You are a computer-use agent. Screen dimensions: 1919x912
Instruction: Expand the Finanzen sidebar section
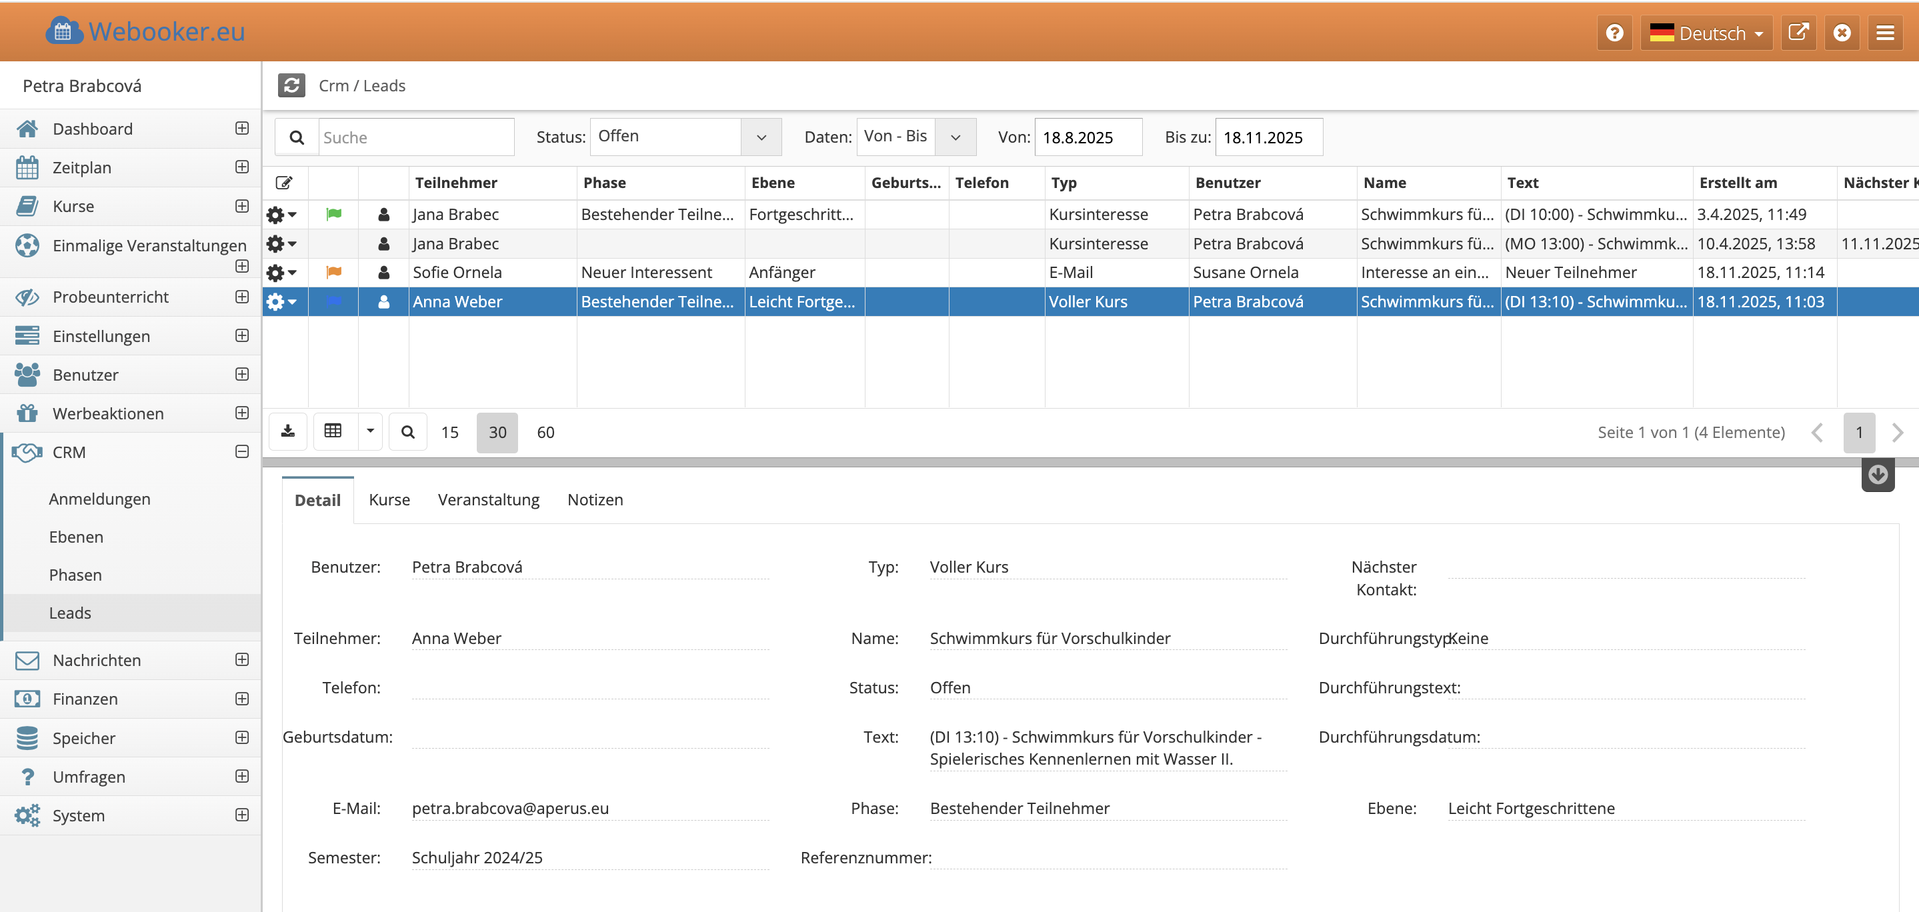[x=242, y=699]
